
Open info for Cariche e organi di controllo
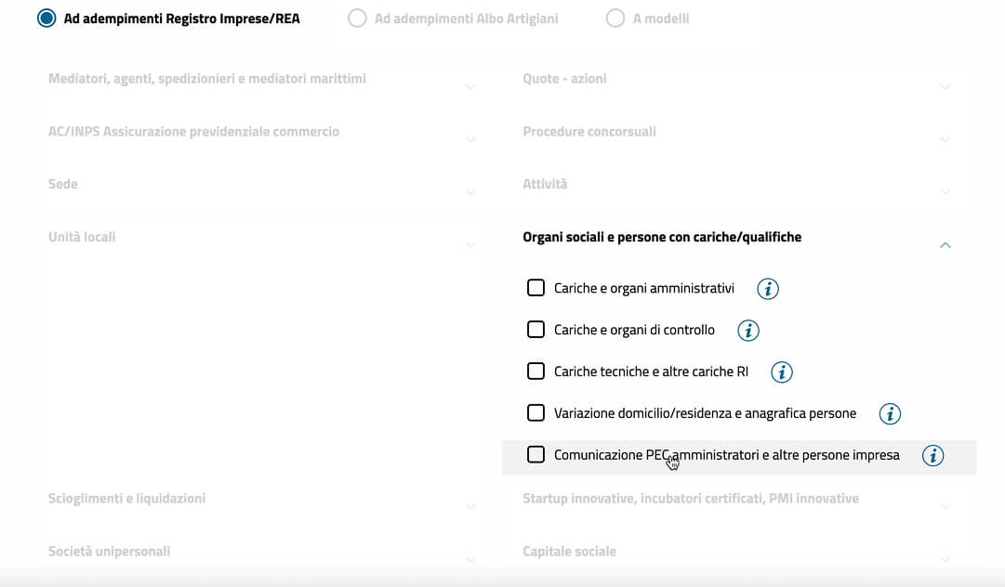748,330
